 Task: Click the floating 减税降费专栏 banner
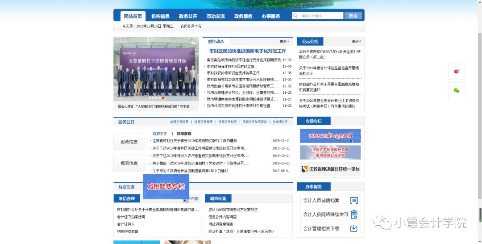point(166,186)
